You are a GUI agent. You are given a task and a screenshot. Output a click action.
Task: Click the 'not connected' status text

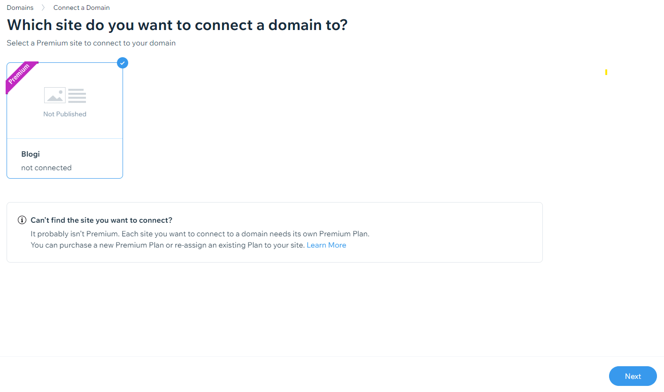[46, 168]
